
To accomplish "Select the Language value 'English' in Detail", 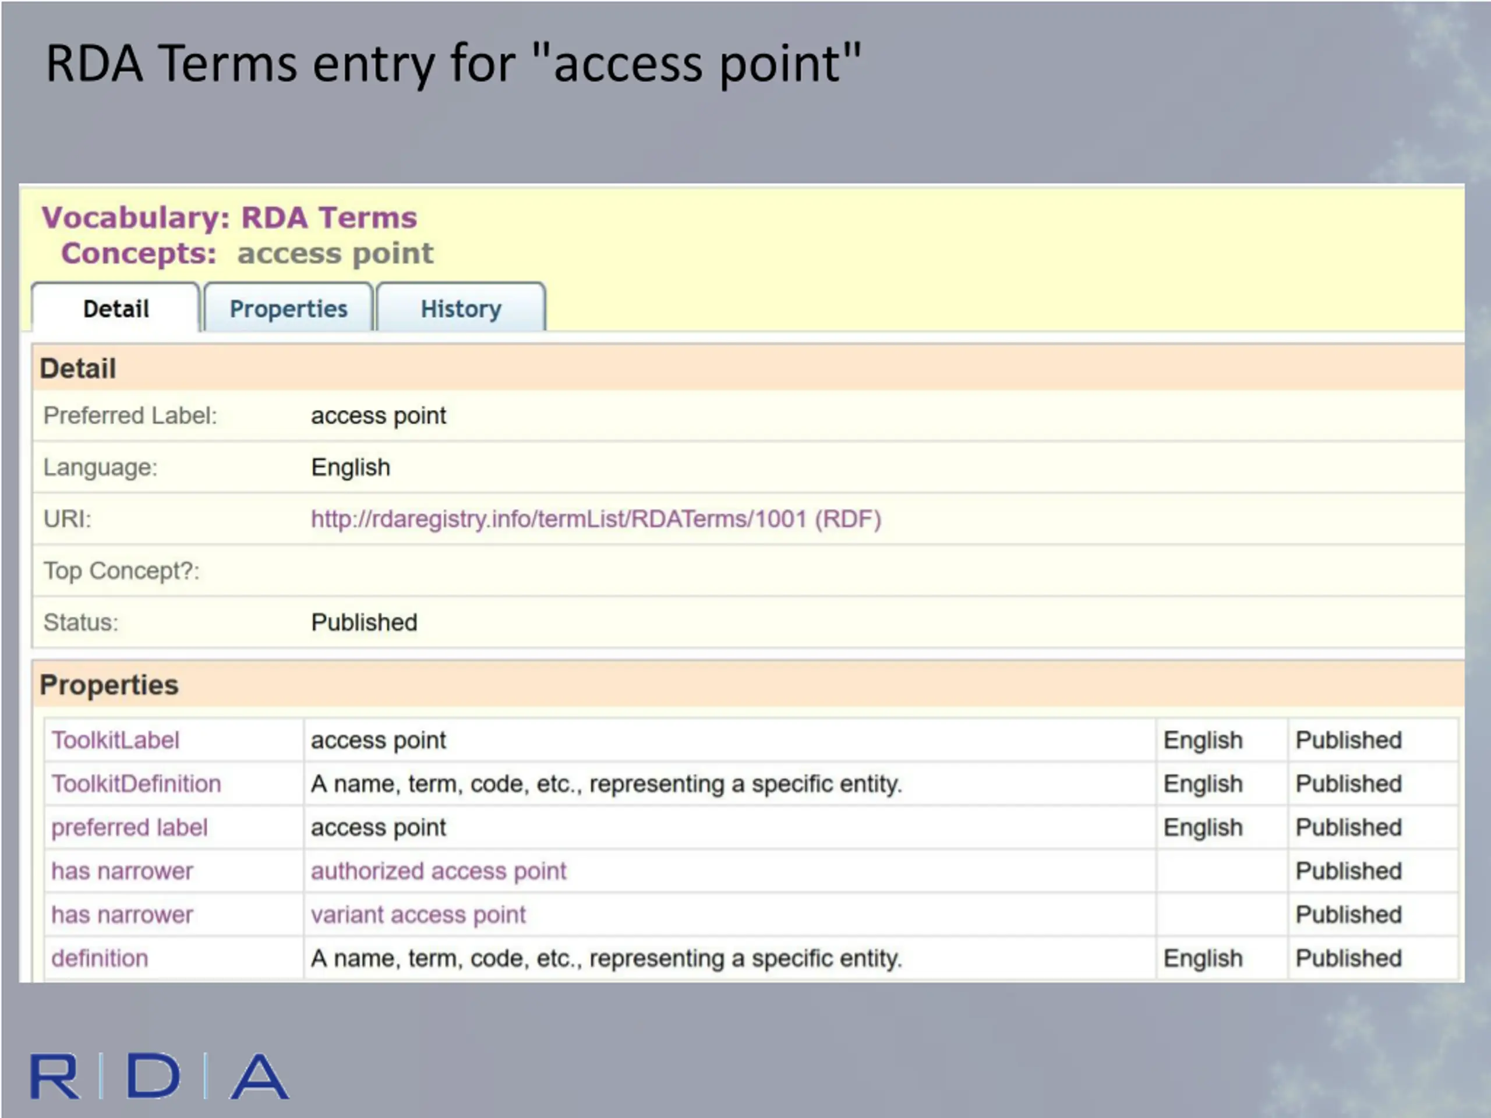I will pyautogui.click(x=351, y=467).
